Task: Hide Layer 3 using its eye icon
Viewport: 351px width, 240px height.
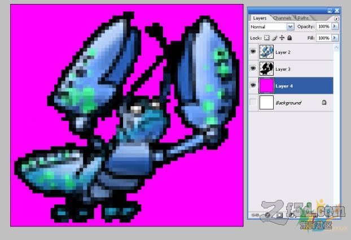Action: pyautogui.click(x=253, y=68)
